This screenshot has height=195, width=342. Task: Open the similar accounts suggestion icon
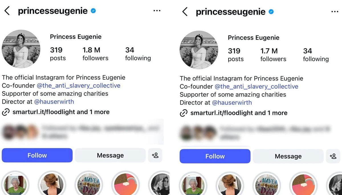pyautogui.click(x=155, y=155)
